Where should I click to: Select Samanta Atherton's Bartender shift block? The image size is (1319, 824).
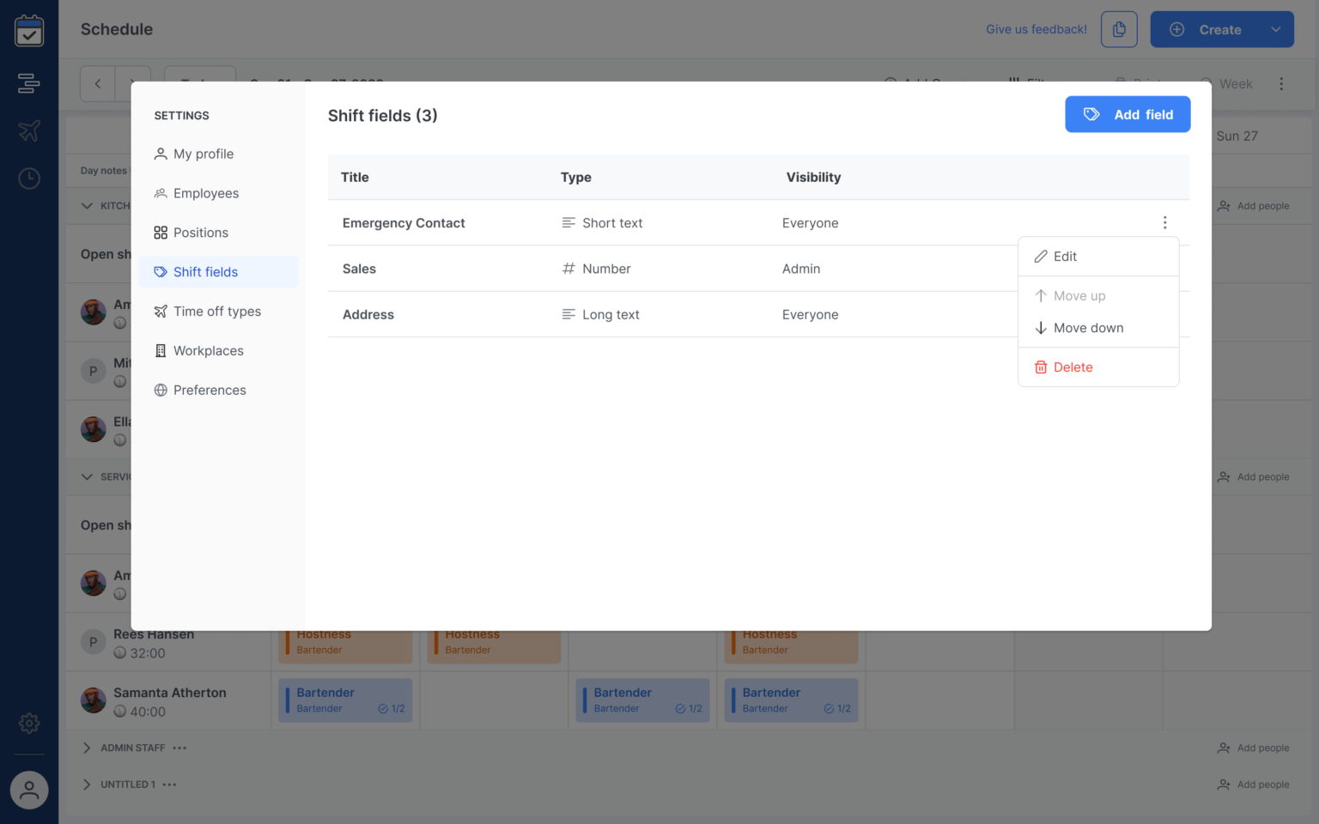point(345,700)
